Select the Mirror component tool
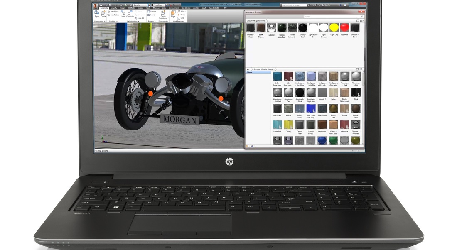Screen dimensions: 457x250 [152, 15]
